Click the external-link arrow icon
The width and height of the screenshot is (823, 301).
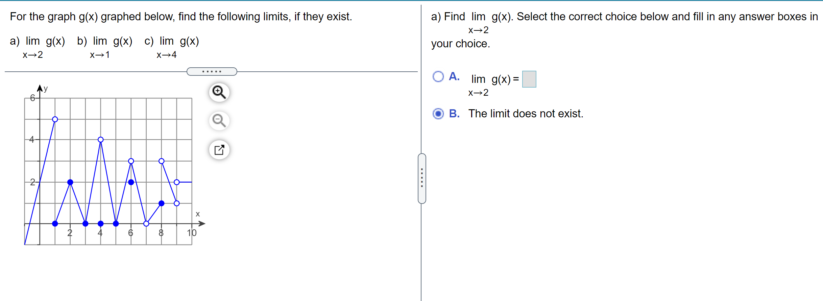[x=219, y=150]
